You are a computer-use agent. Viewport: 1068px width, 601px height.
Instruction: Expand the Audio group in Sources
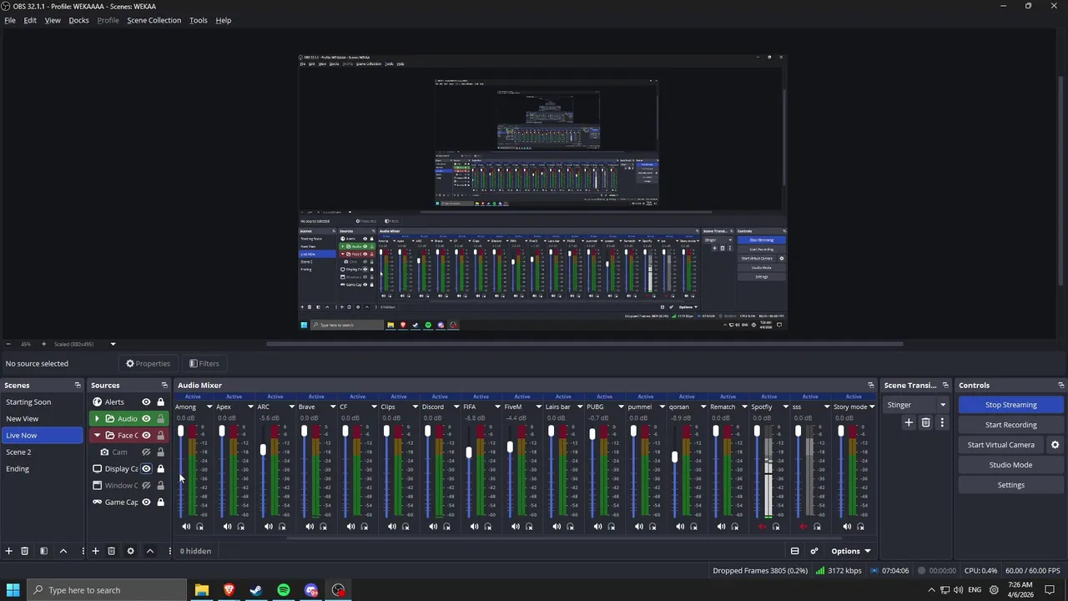97,419
